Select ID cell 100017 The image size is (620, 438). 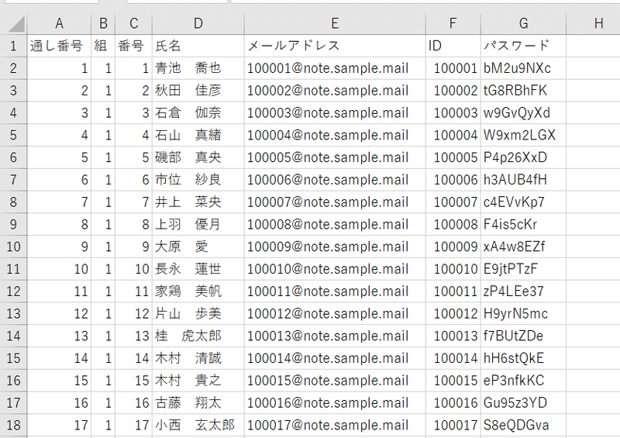[453, 426]
